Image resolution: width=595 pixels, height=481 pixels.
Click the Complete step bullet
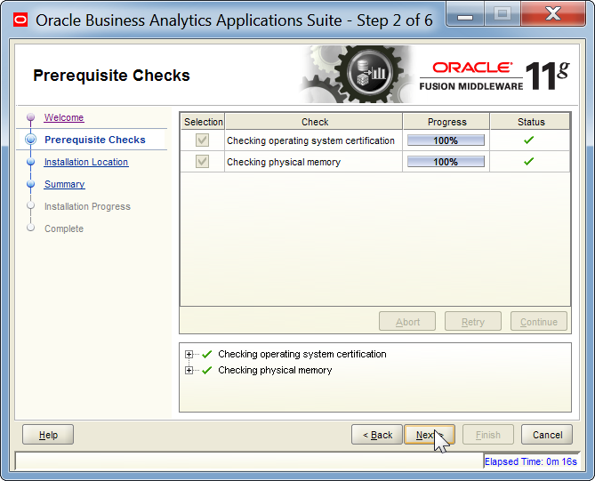click(31, 228)
